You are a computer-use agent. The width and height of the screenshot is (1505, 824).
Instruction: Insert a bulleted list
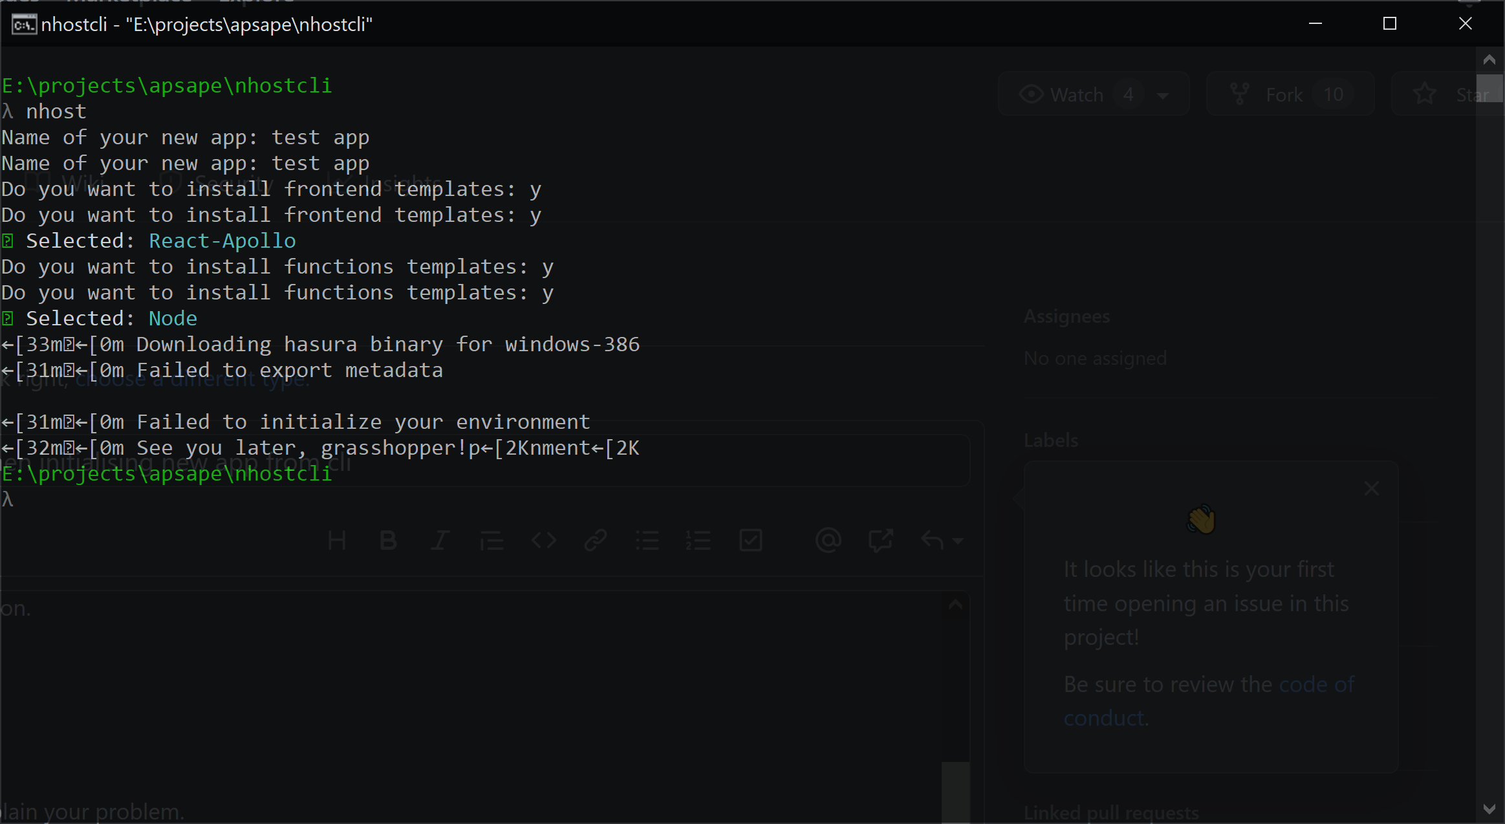(647, 540)
